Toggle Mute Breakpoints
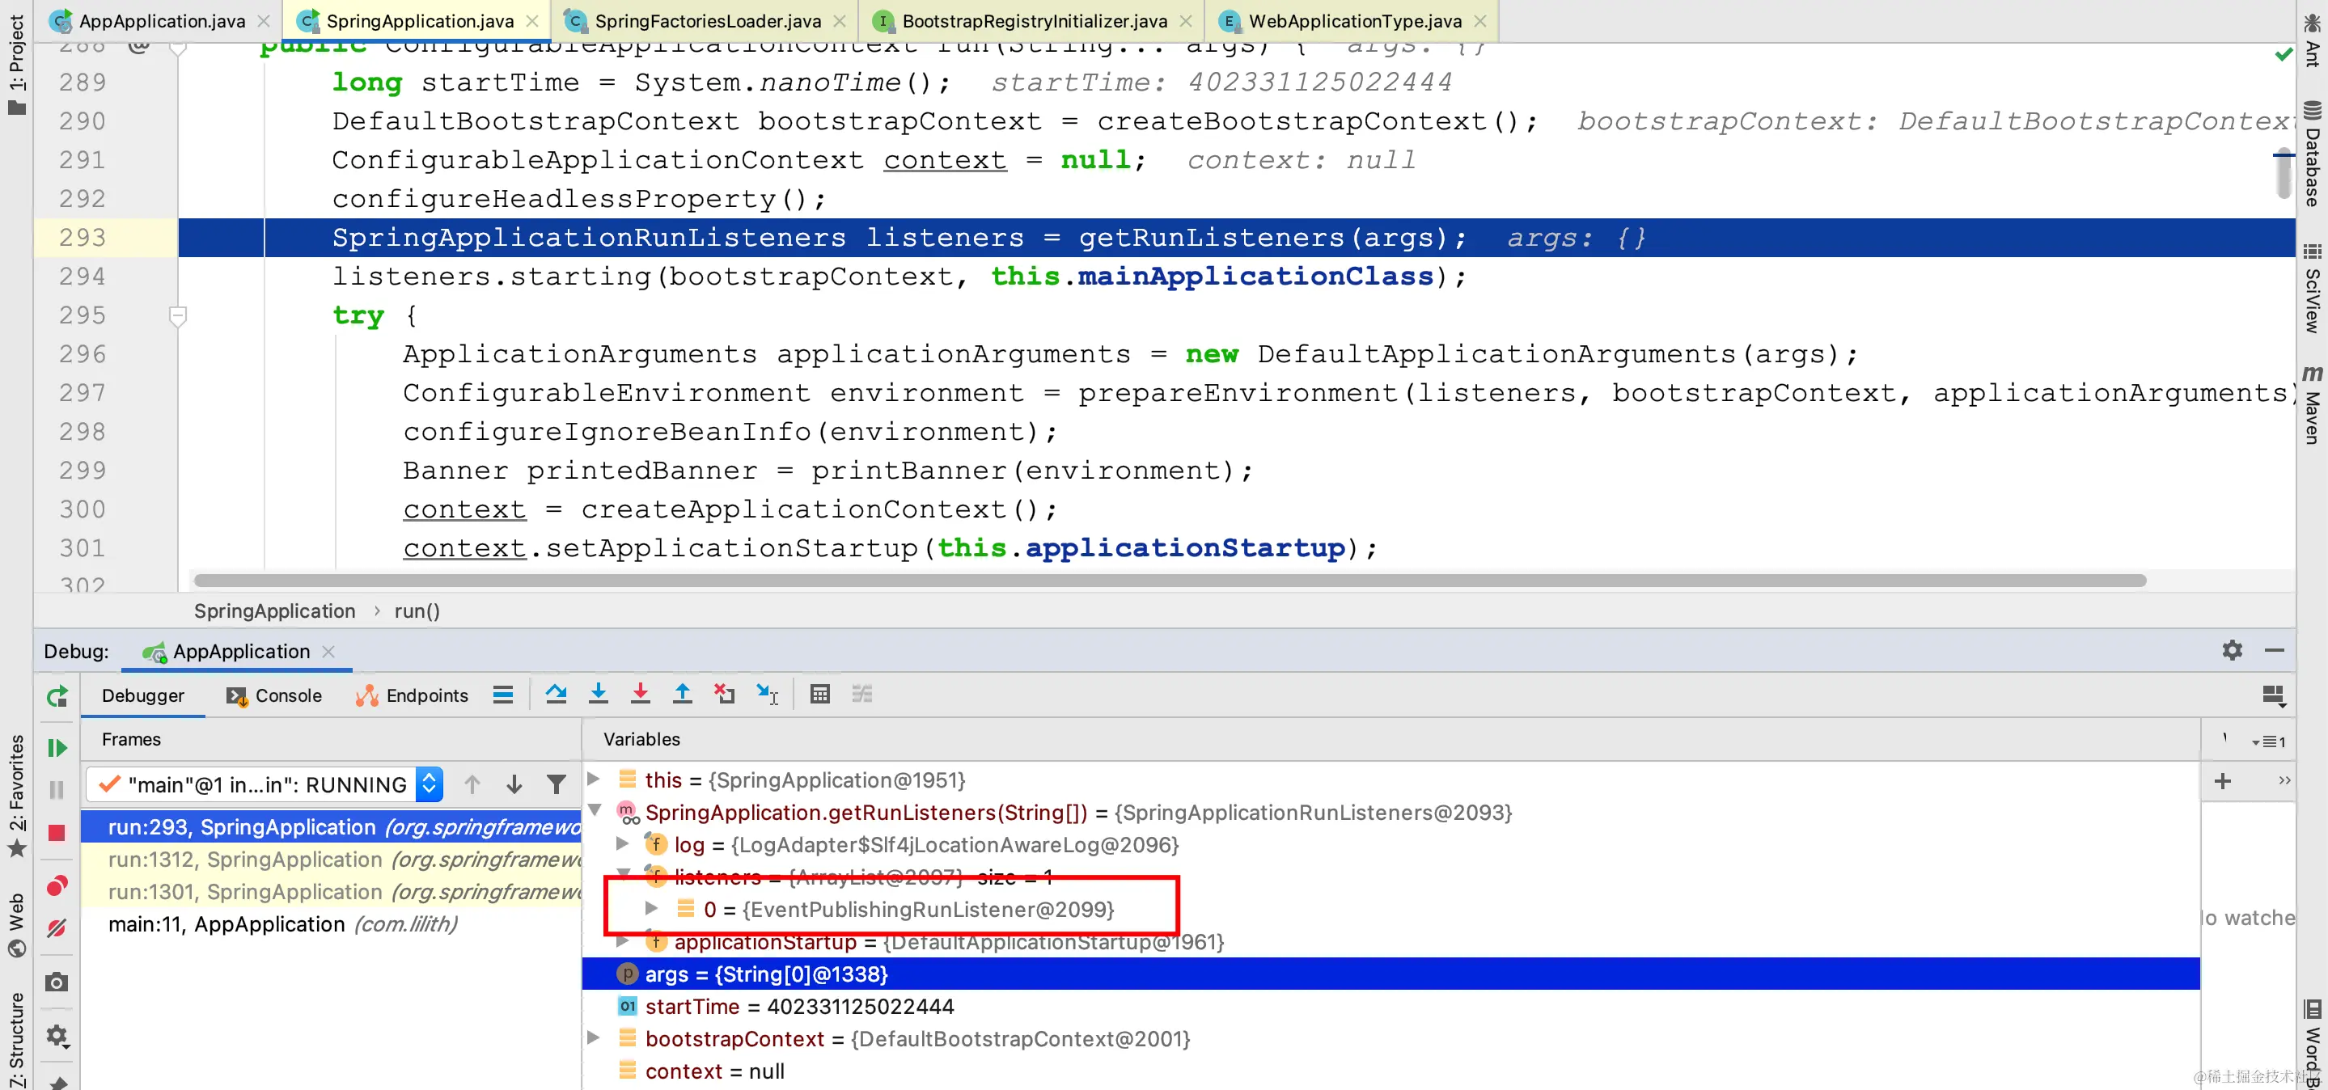The height and width of the screenshot is (1090, 2328). 57,927
